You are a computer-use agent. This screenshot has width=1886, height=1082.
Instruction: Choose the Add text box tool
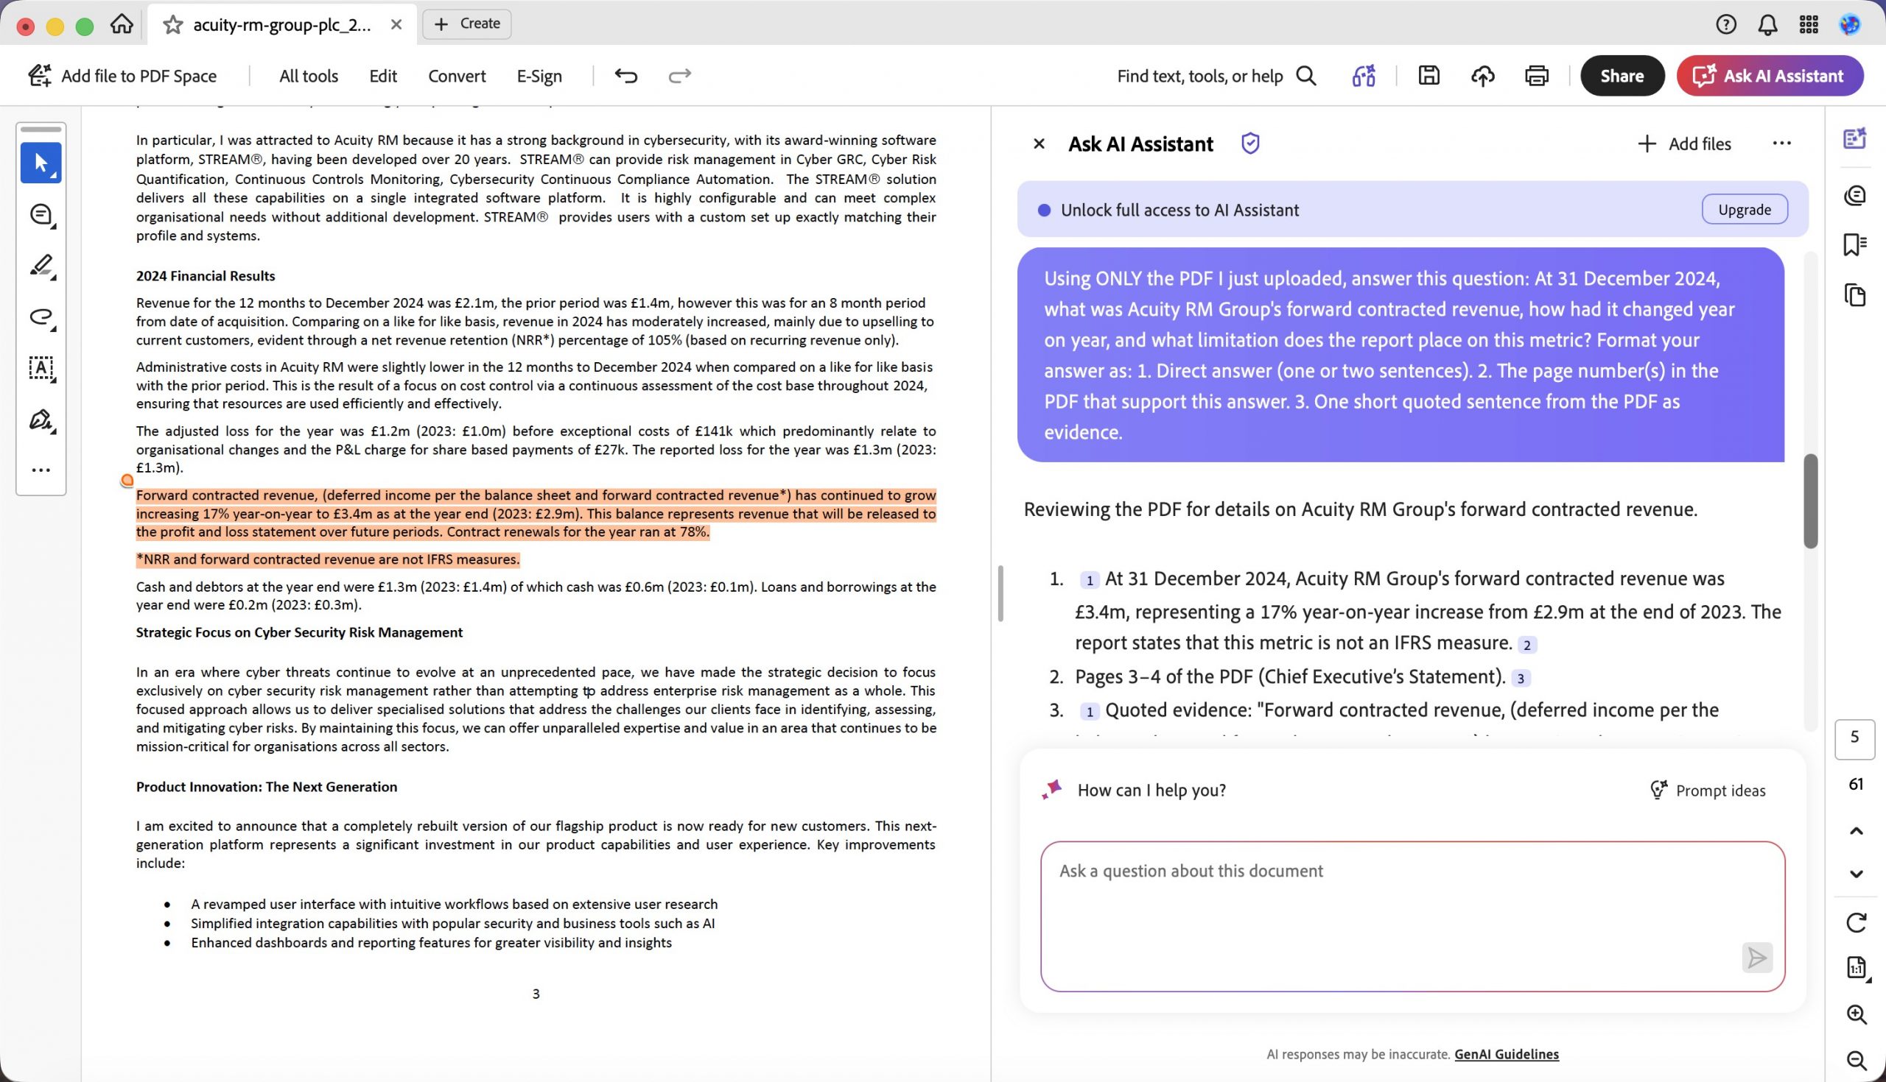point(41,369)
